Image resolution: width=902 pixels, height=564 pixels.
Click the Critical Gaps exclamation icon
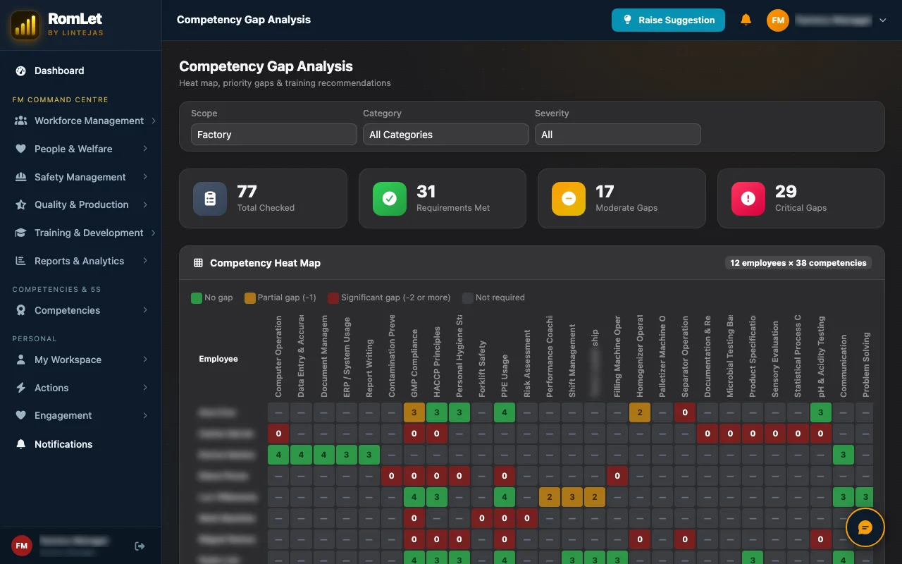tap(748, 199)
